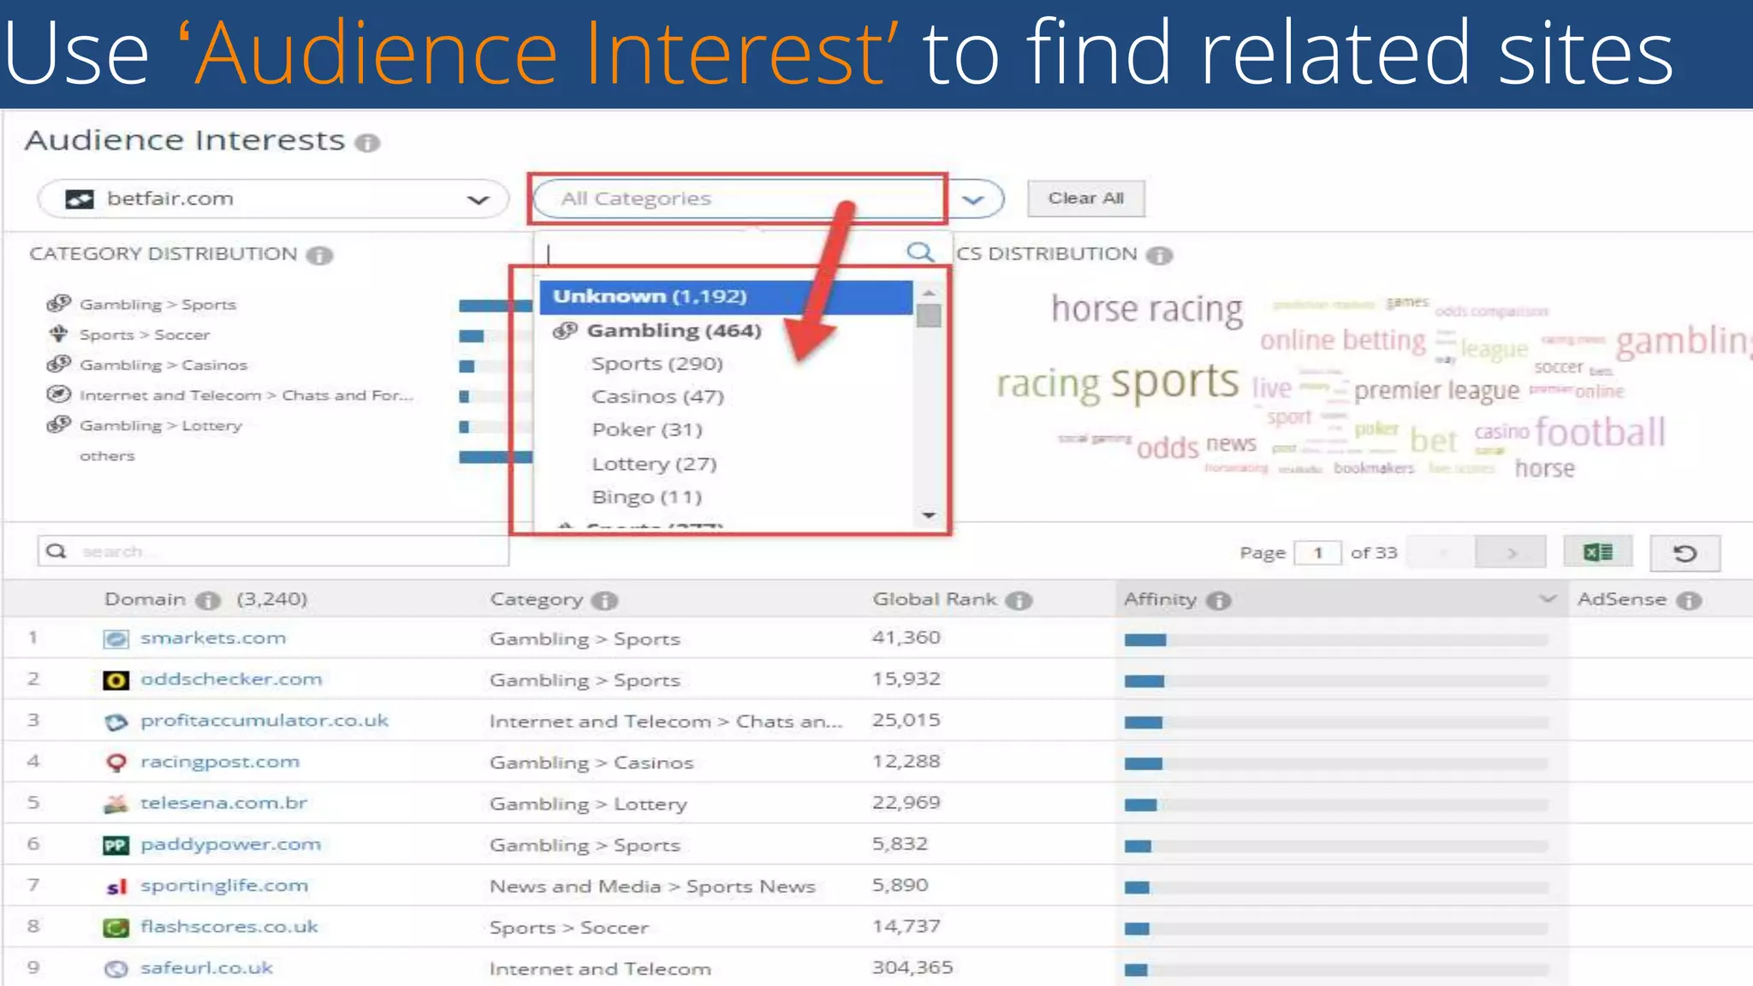Viewport: 1753px width, 986px height.
Task: Choose Lottery (27) subcategory
Action: point(654,464)
